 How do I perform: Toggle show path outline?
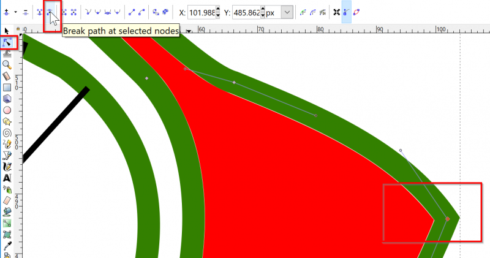click(356, 12)
